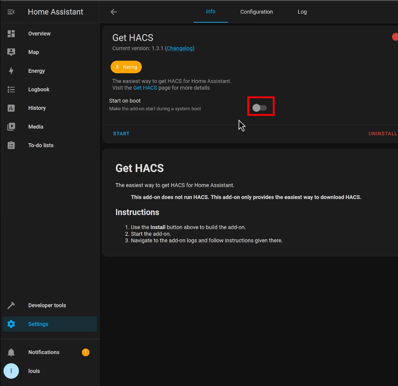The height and width of the screenshot is (386, 398).
Task: Click the large Get HACS documentation heading
Action: pyautogui.click(x=140, y=168)
